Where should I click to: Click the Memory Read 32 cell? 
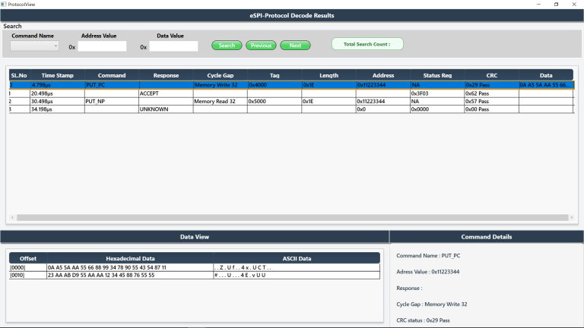220,101
